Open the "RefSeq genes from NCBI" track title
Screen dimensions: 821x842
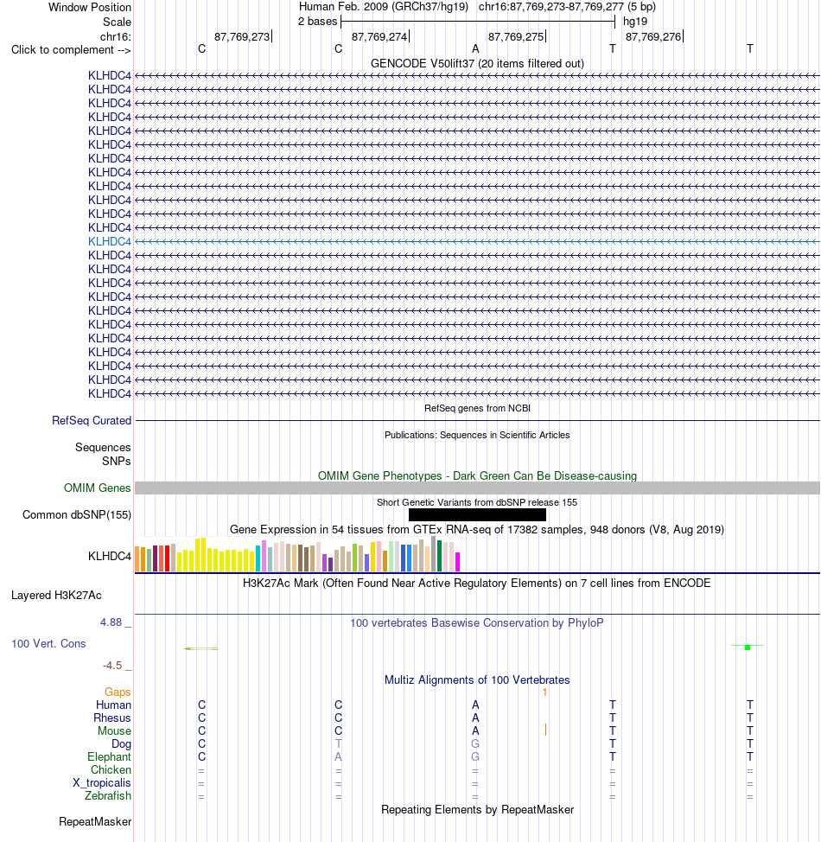point(477,408)
